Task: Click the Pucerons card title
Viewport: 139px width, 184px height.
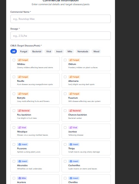Action: click(22, 148)
